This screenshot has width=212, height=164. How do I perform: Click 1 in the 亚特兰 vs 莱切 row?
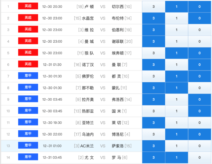click(x=176, y=123)
